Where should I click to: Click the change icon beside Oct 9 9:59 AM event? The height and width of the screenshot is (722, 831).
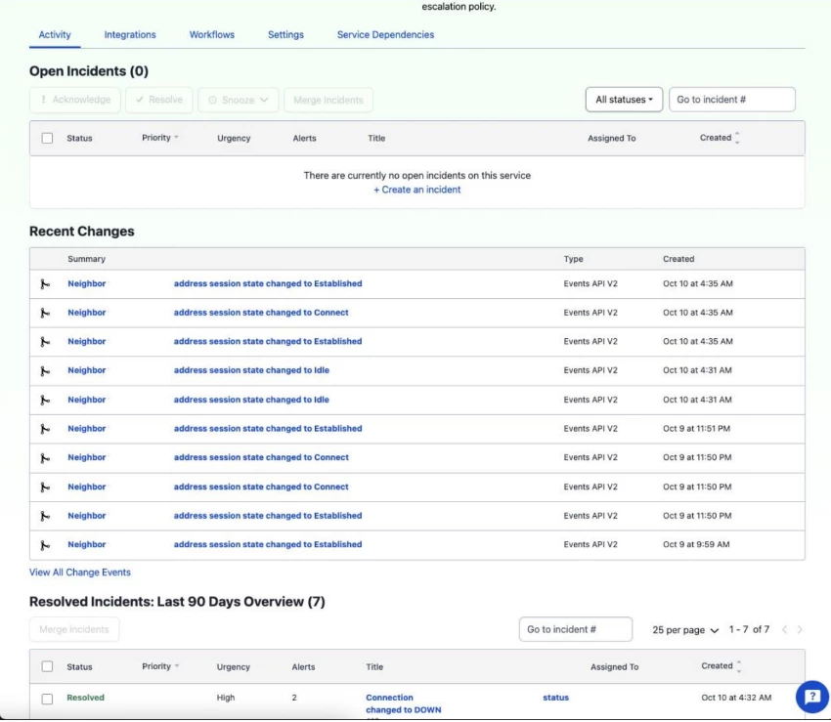coord(45,544)
